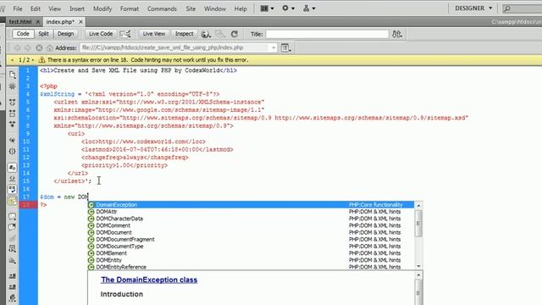Click the Format Source Code icon
The image size is (542, 305).
click(x=13, y=297)
